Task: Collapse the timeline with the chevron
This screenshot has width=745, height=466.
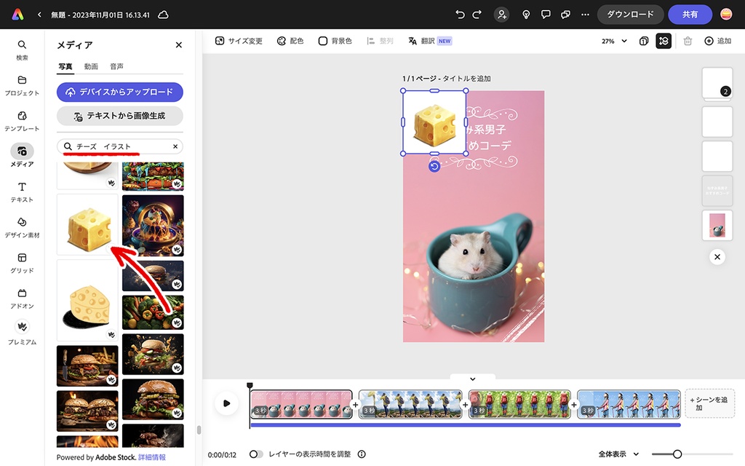Action: click(x=473, y=379)
